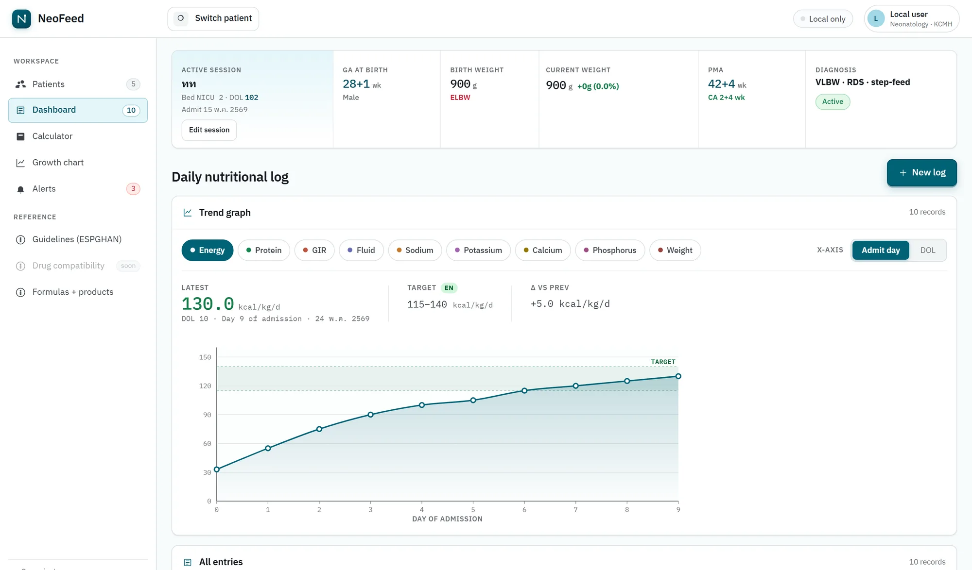Click the Calculator icon in sidebar
This screenshot has height=570, width=972.
pyautogui.click(x=20, y=136)
